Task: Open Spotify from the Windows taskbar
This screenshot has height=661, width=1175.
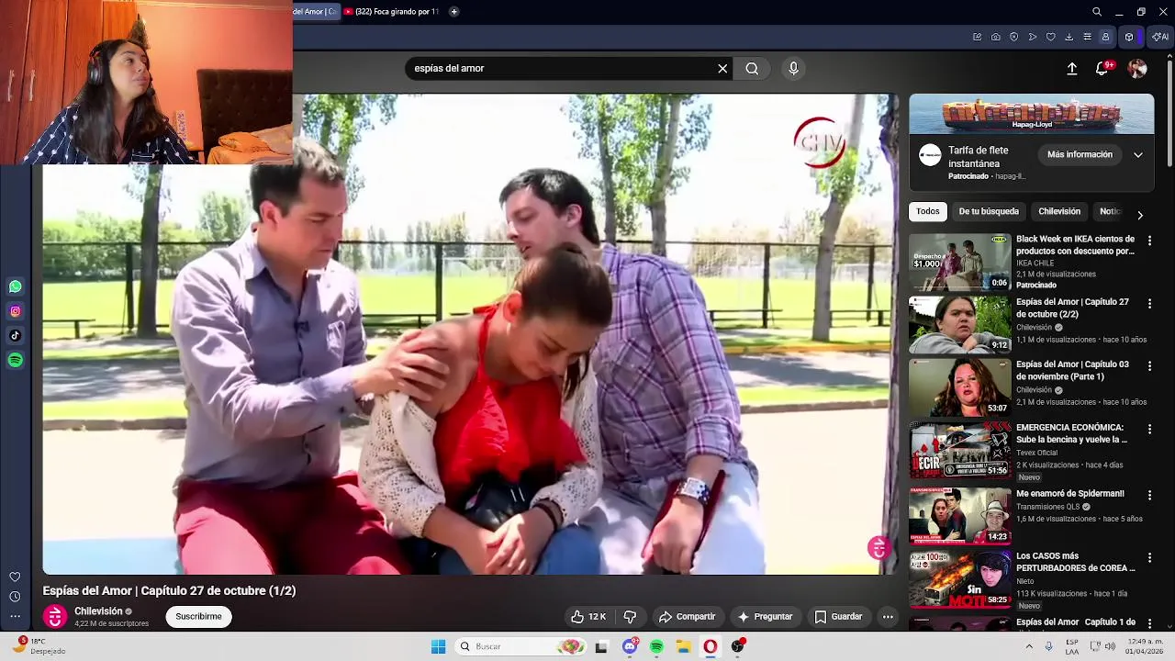Action: pyautogui.click(x=656, y=646)
